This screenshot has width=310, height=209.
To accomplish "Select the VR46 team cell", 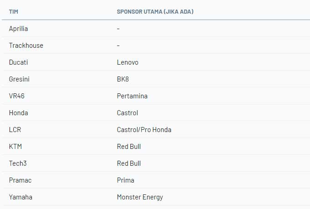I will (16, 96).
